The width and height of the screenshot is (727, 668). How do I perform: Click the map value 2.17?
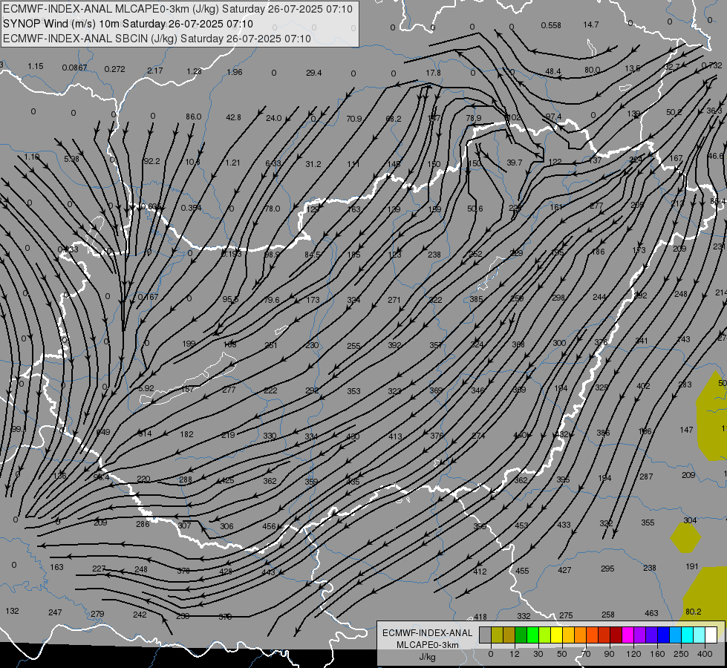[x=155, y=71]
